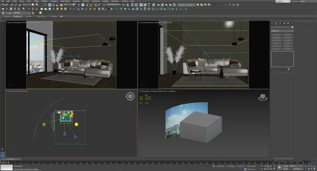
Task: Switch to the Object Paint ribbon tab
Action: [x=41, y=16]
